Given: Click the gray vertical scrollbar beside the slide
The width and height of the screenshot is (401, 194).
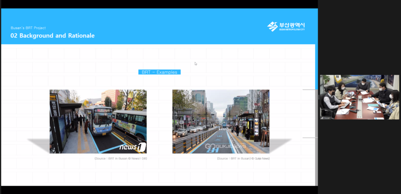Looking at the screenshot, I should click(x=316, y=137).
